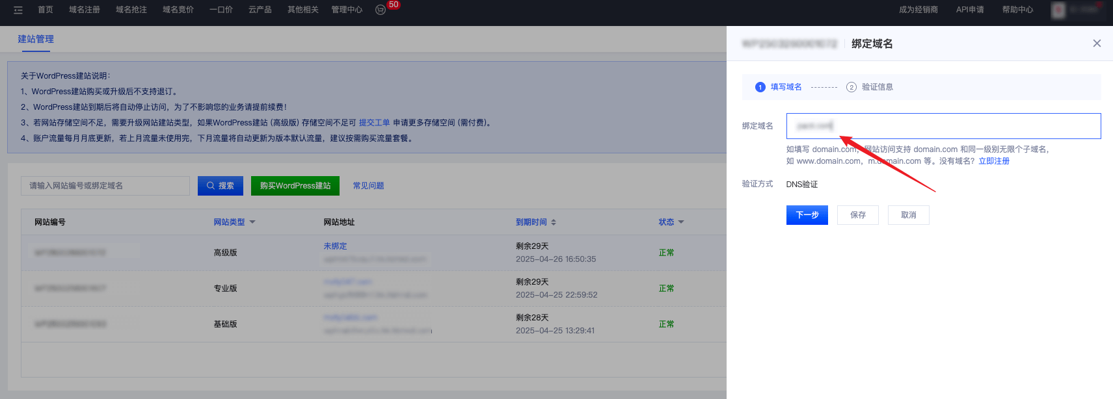Click the 取消 button
The height and width of the screenshot is (399, 1113).
coord(909,215)
